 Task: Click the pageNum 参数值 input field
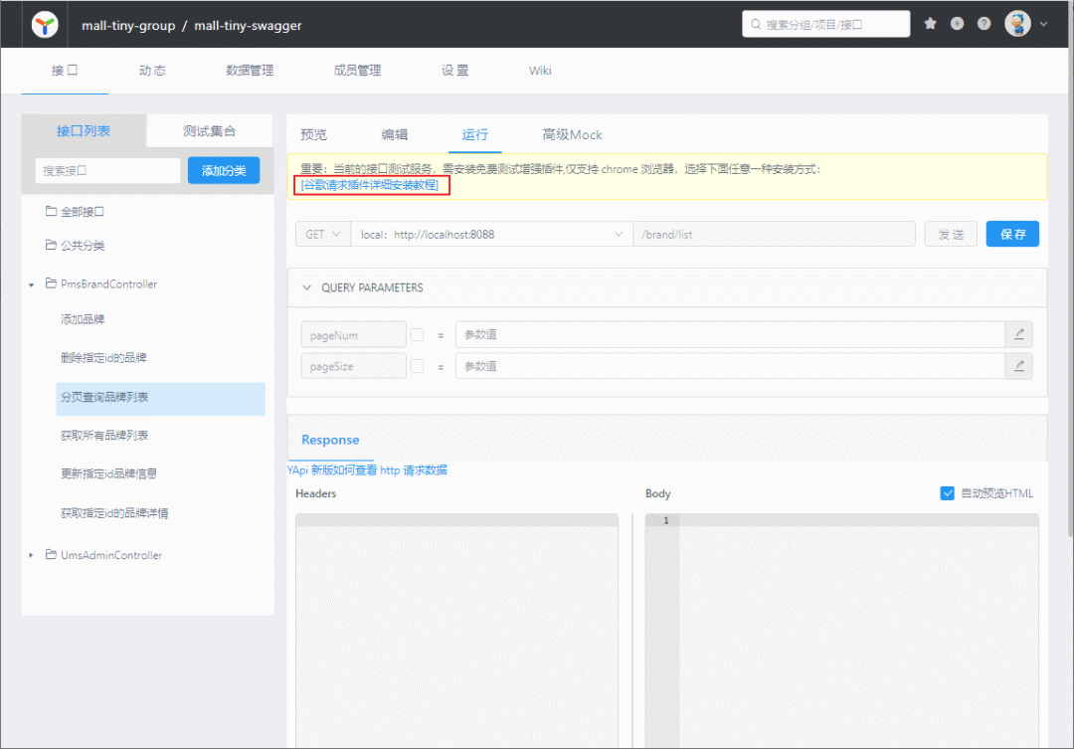pyautogui.click(x=730, y=334)
